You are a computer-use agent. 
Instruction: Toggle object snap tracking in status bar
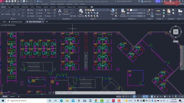144,96
